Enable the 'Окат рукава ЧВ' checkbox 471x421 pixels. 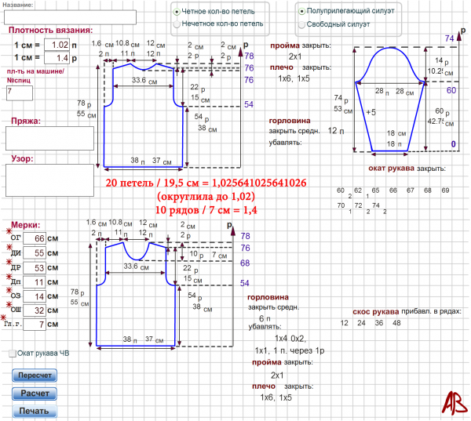pos(11,354)
